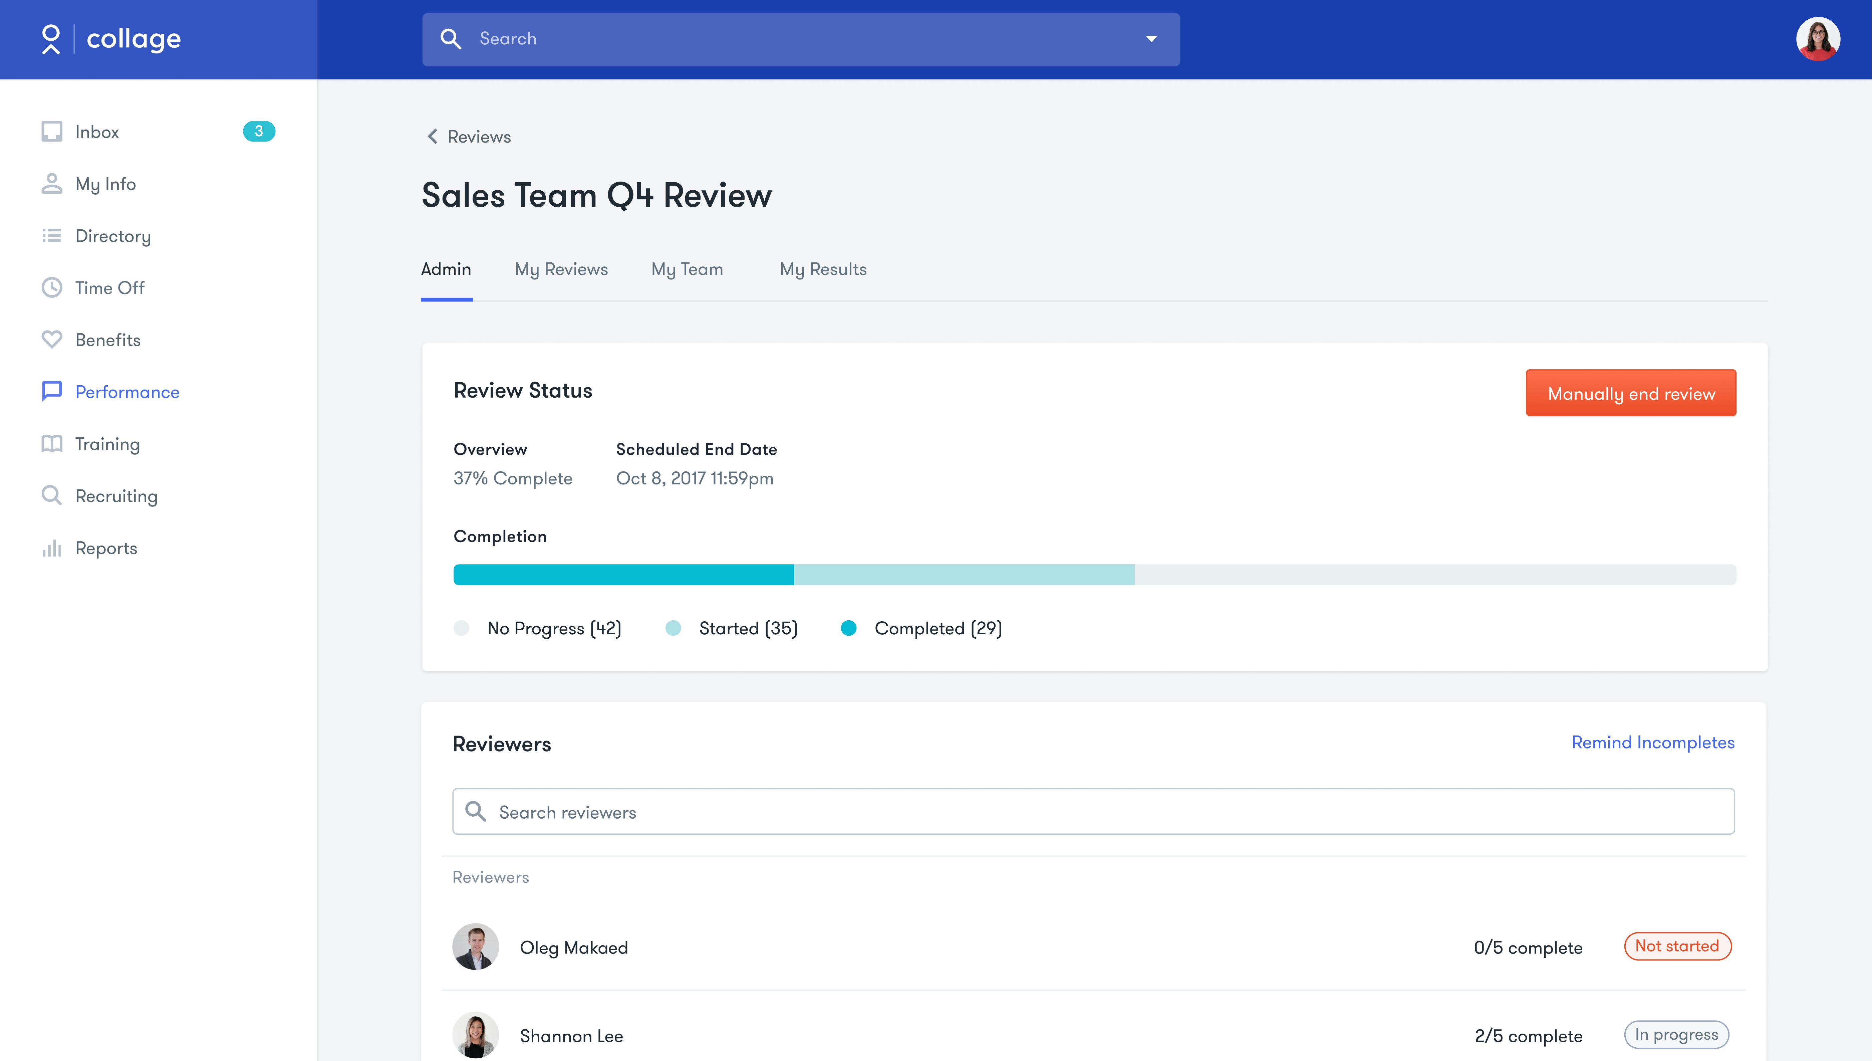Open the Inbox badge showing 3

click(x=259, y=131)
